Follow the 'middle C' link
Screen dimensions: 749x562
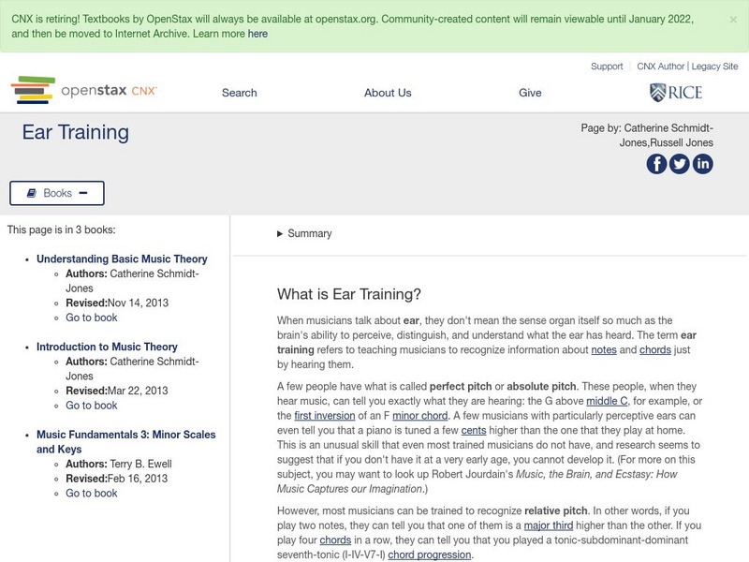607,401
